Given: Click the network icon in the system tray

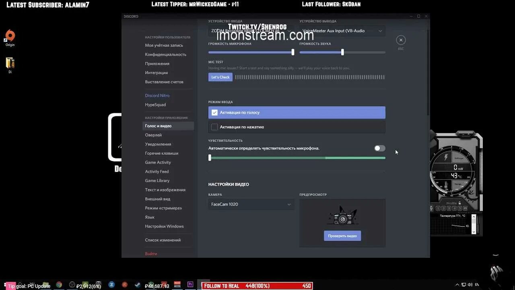Looking at the screenshot, I should (463, 285).
